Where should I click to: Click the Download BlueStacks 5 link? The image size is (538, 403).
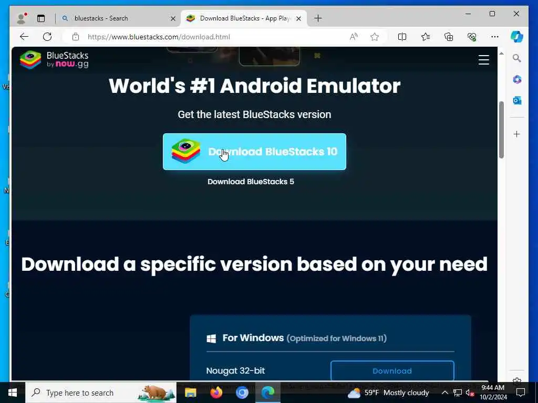[x=251, y=182]
